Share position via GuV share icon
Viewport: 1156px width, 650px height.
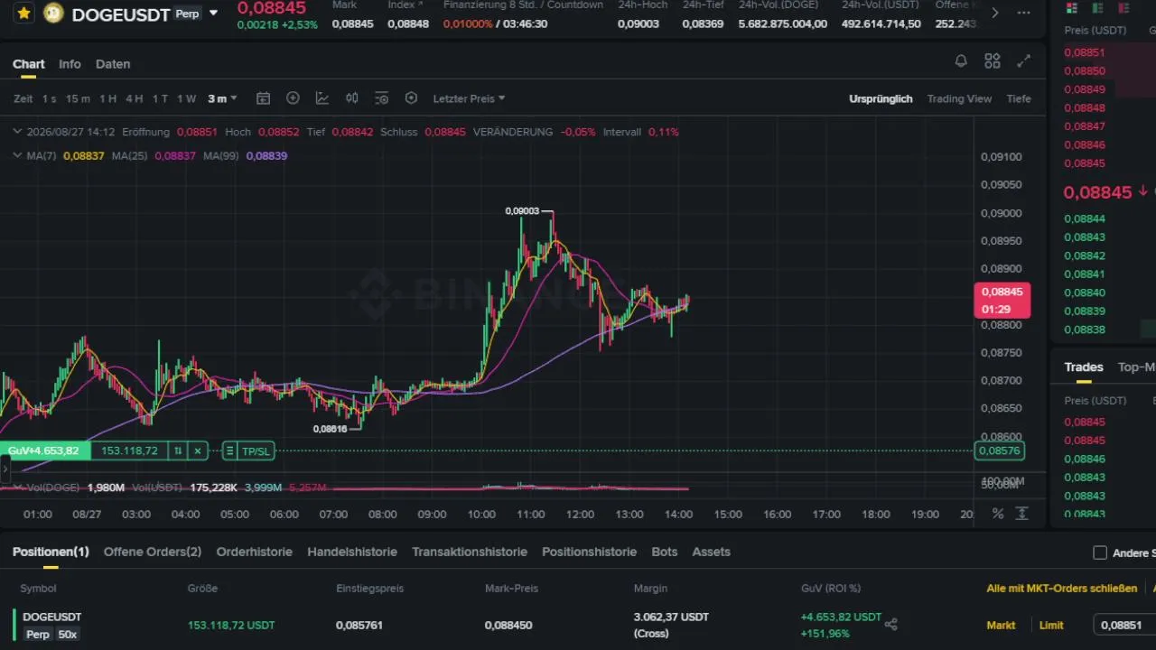[x=890, y=624]
